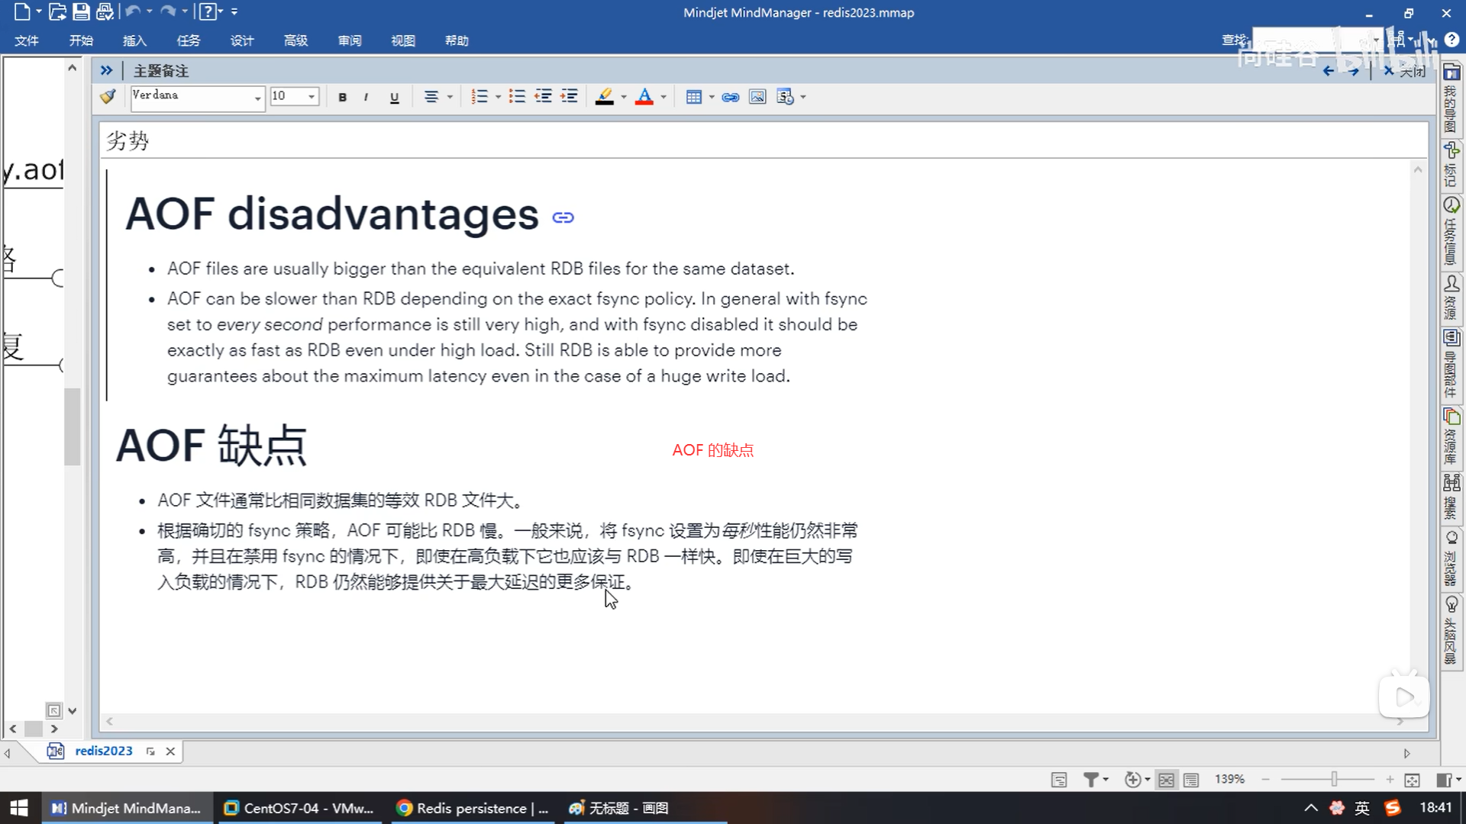Toggle underline formatting
This screenshot has width=1466, height=824.
point(394,97)
